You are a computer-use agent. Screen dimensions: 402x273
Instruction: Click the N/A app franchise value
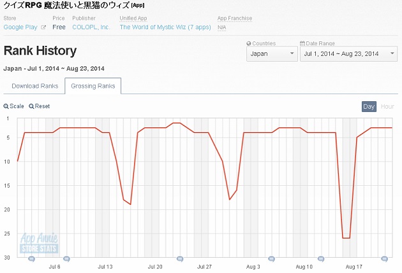[x=222, y=27]
